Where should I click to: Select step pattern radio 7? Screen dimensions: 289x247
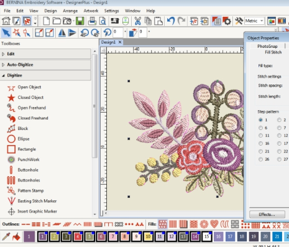click(279, 128)
